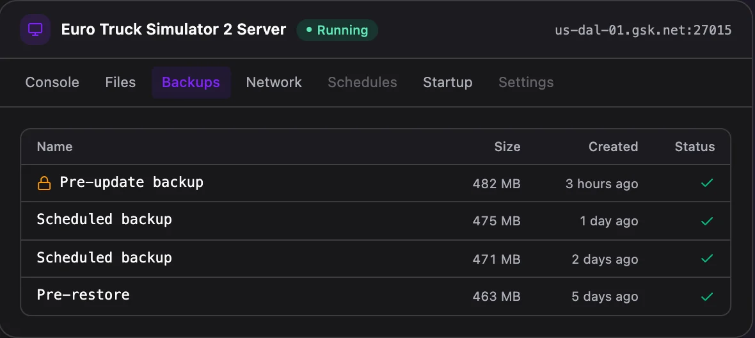755x338 pixels.
Task: Click the 482 MB size value
Action: tap(497, 184)
